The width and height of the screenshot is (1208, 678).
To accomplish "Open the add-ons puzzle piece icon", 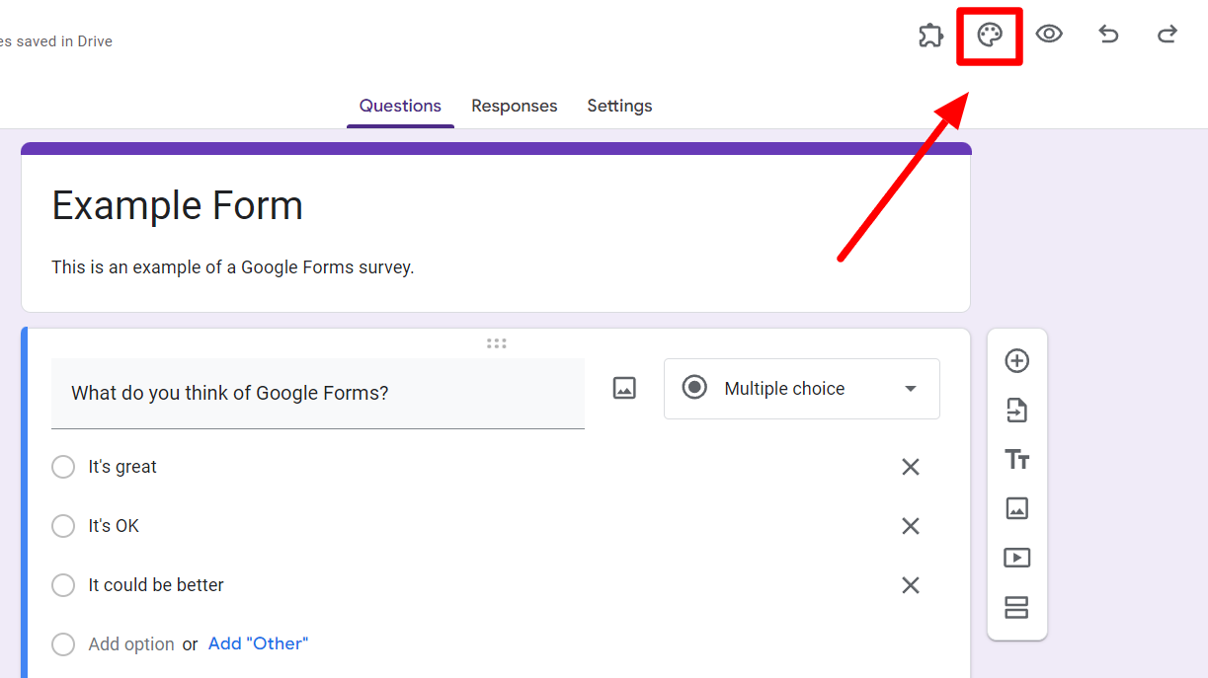I will click(930, 37).
